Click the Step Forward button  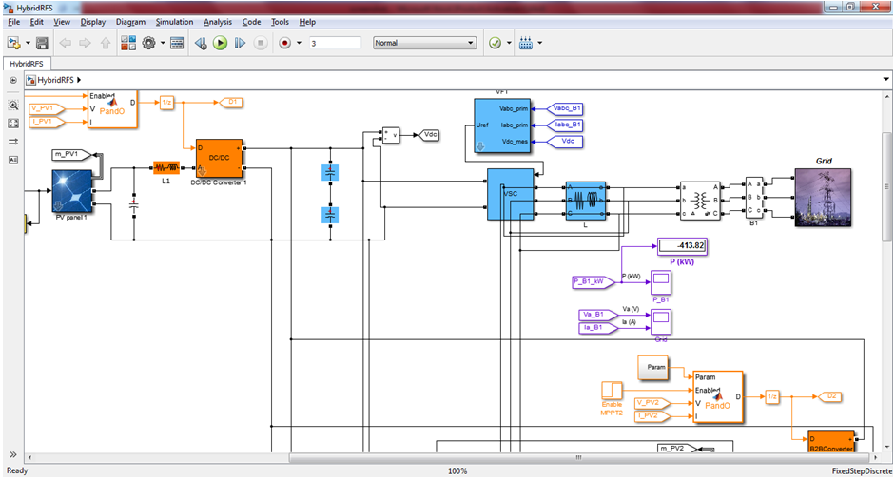[240, 43]
